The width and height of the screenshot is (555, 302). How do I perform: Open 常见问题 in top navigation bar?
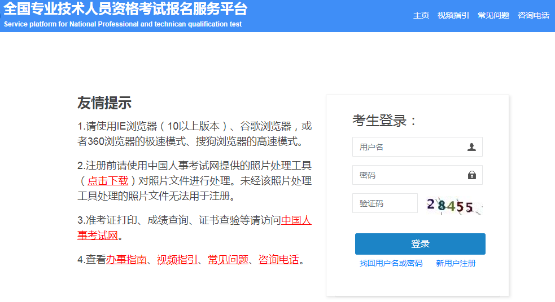493,16
